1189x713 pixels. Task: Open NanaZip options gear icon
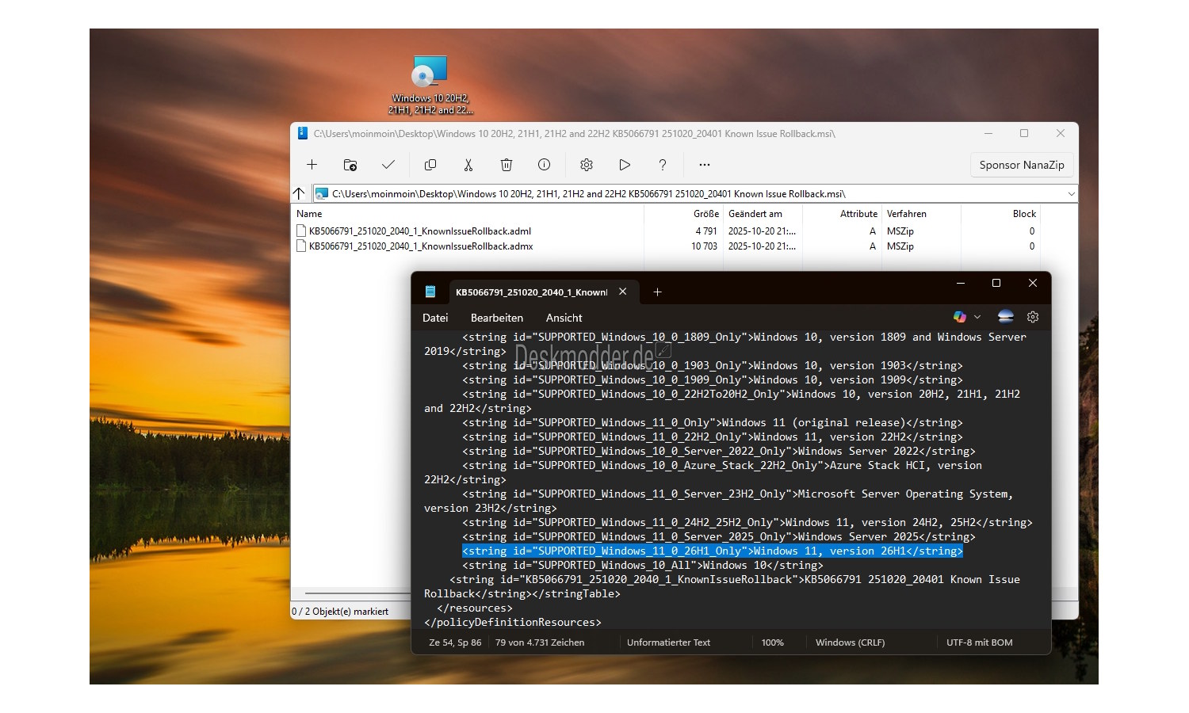[587, 165]
